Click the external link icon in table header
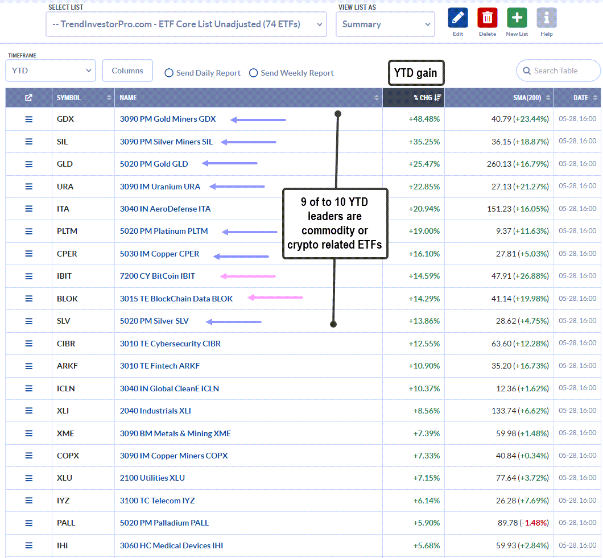The height and width of the screenshot is (558, 603). click(28, 98)
